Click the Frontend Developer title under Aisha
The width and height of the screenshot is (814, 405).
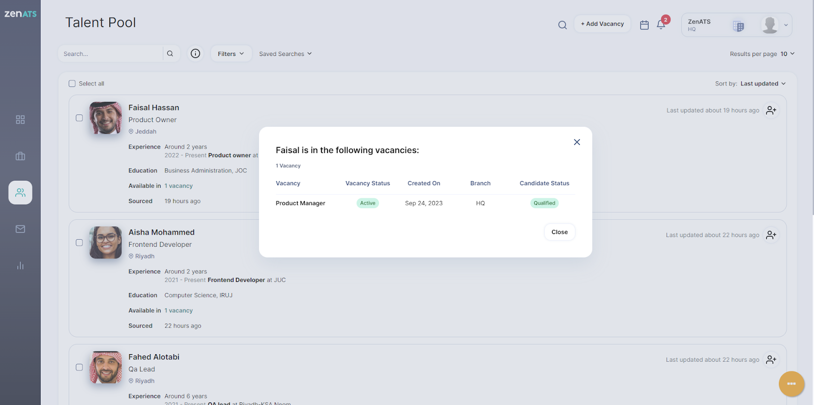point(160,245)
